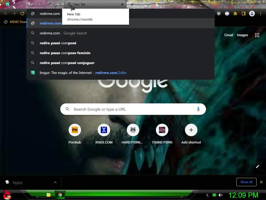This screenshot has height=200, width=266.
Task: Focus the Search Google or type URL box
Action: [133, 109]
